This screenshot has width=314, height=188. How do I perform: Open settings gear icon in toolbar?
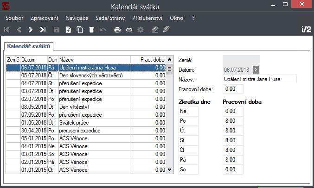coord(141,30)
